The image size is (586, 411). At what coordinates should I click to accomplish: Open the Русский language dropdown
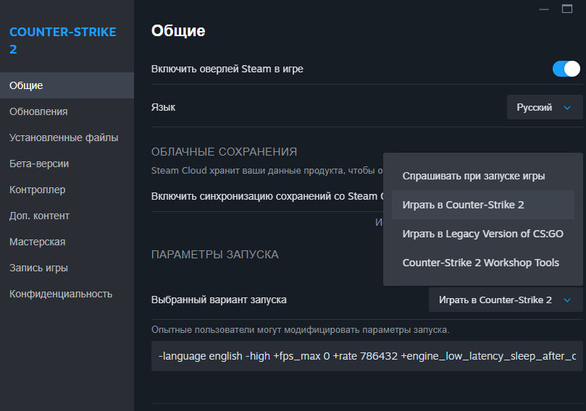click(x=545, y=108)
